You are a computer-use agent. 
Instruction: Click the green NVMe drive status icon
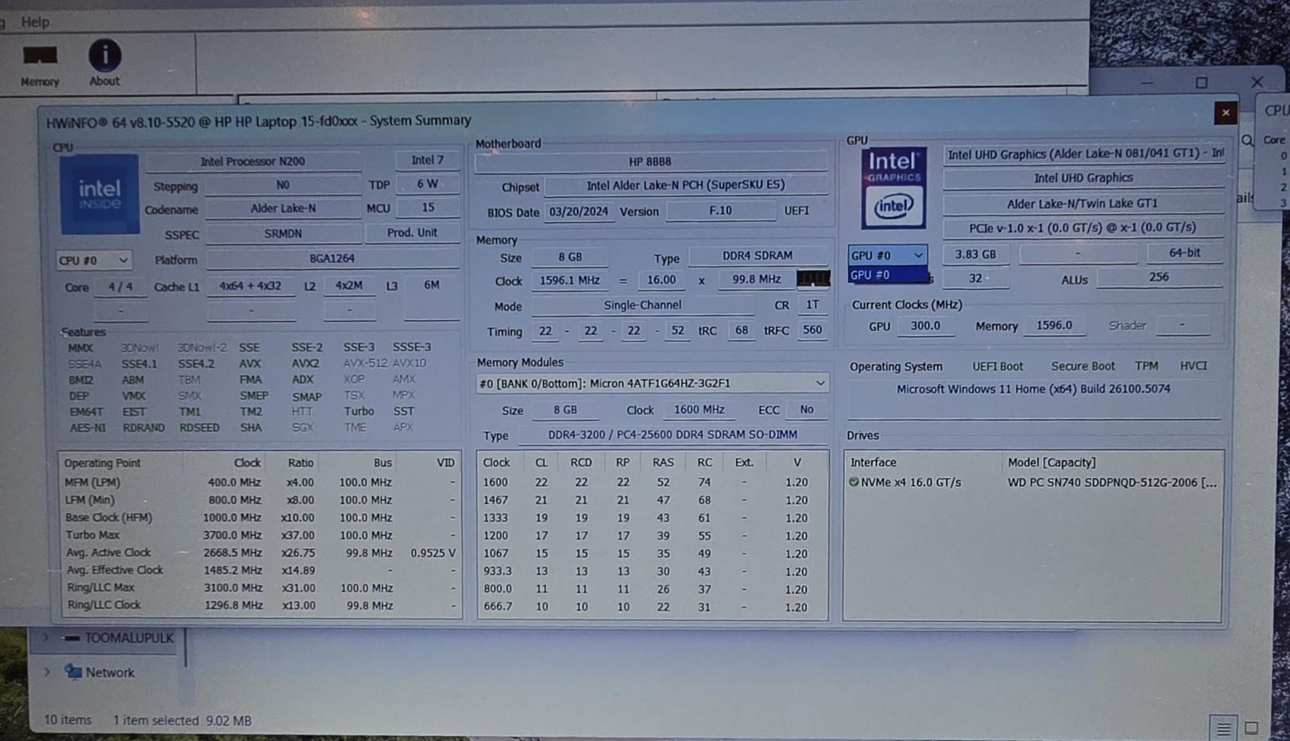click(x=854, y=482)
